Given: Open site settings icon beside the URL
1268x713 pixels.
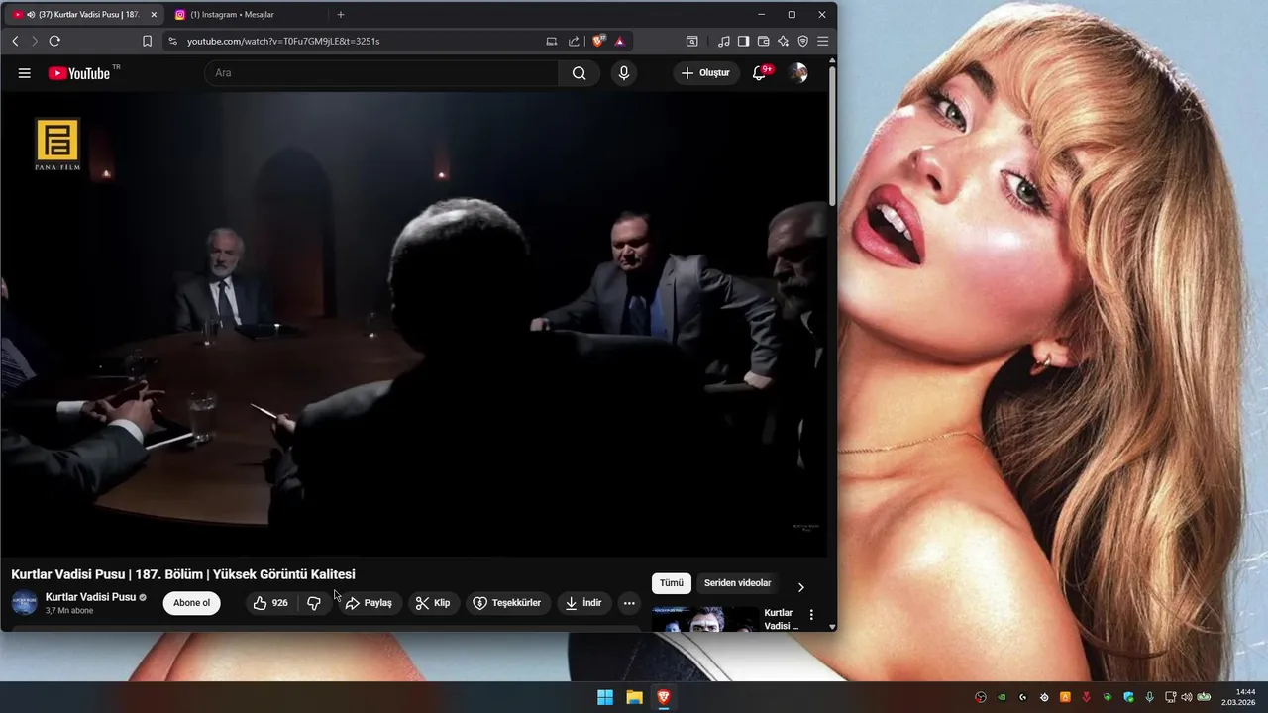Looking at the screenshot, I should [x=172, y=41].
